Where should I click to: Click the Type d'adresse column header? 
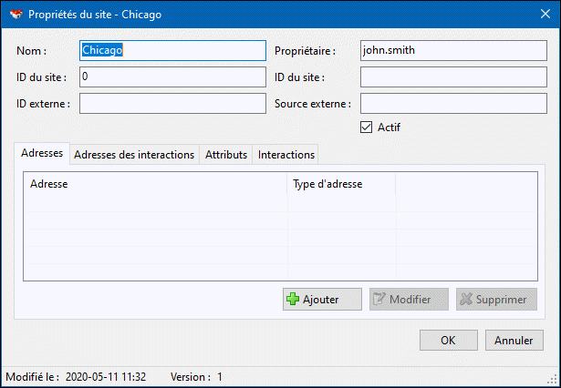coord(341,184)
